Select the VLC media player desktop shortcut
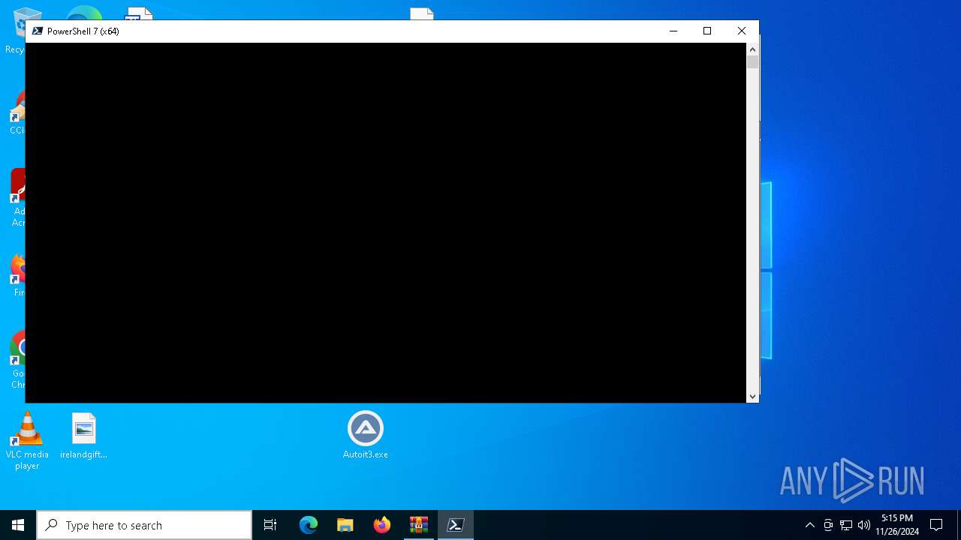Screen dimensions: 961x540 click(x=27, y=441)
